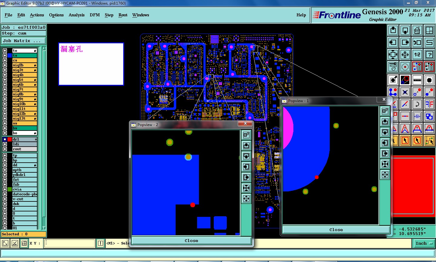Click Close button in Popview - 1
The width and height of the screenshot is (436, 262).
point(336,230)
